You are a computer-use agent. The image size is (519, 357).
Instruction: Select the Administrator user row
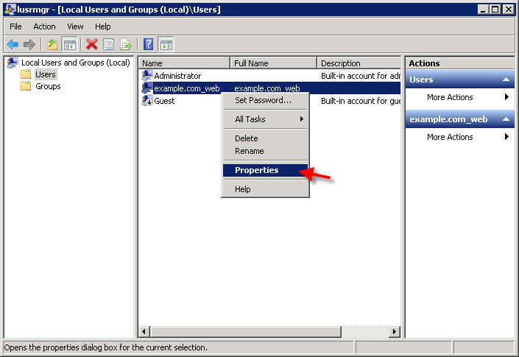tap(269, 76)
